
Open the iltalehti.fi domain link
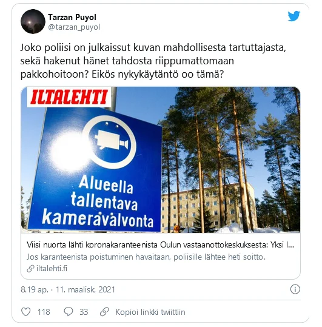pos(52,269)
